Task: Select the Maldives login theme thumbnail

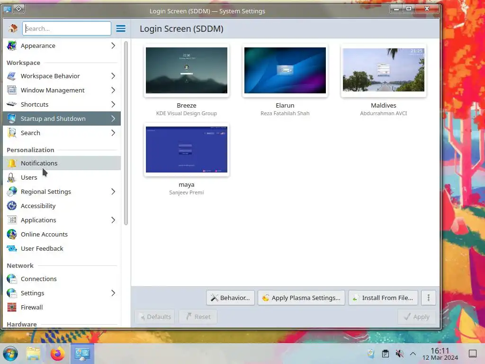Action: [384, 70]
